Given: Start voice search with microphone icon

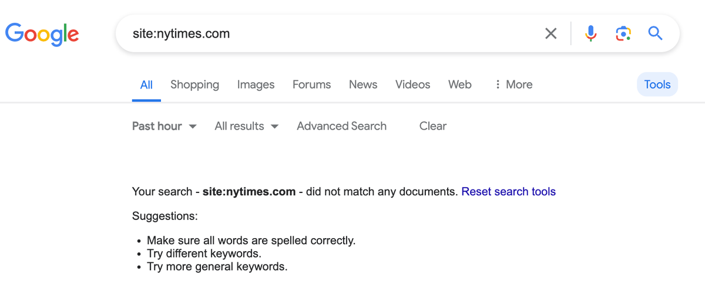Looking at the screenshot, I should click(591, 33).
